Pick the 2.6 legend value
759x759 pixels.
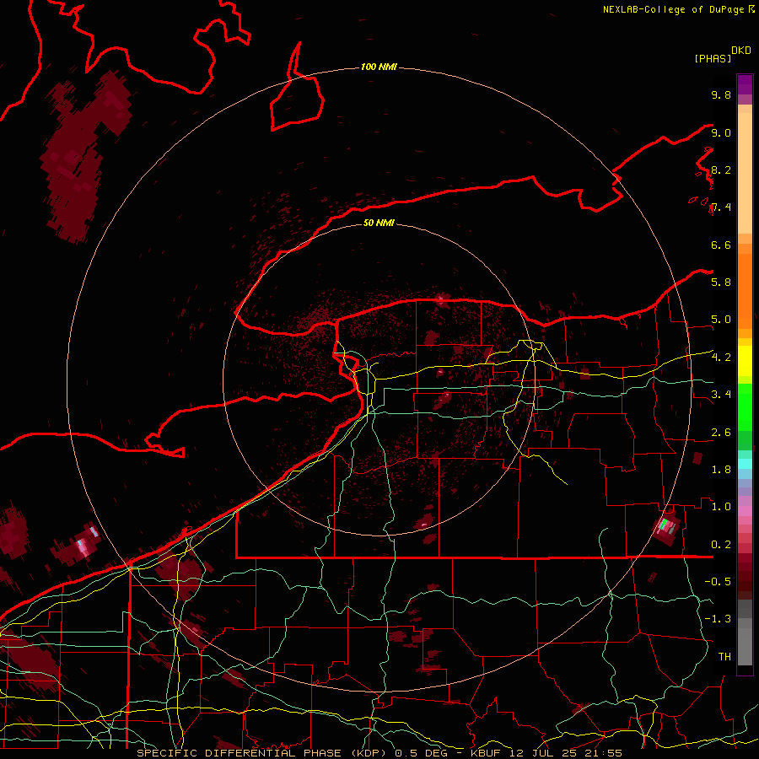click(x=721, y=433)
